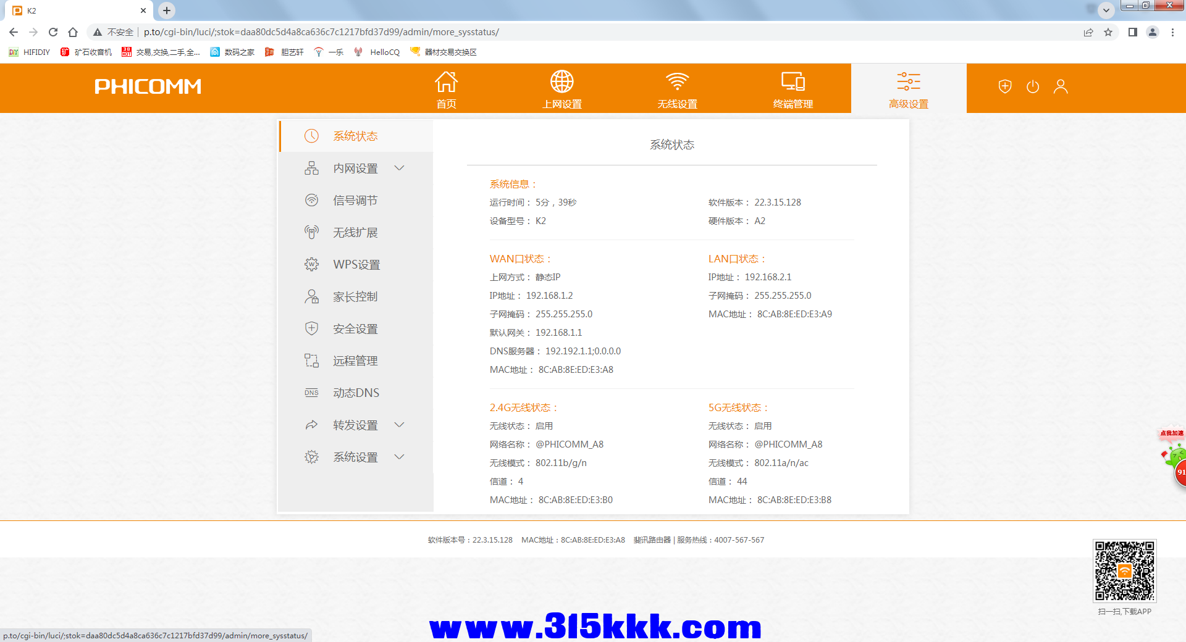Click the power reboot icon in header
This screenshot has height=642, width=1186.
1033,86
